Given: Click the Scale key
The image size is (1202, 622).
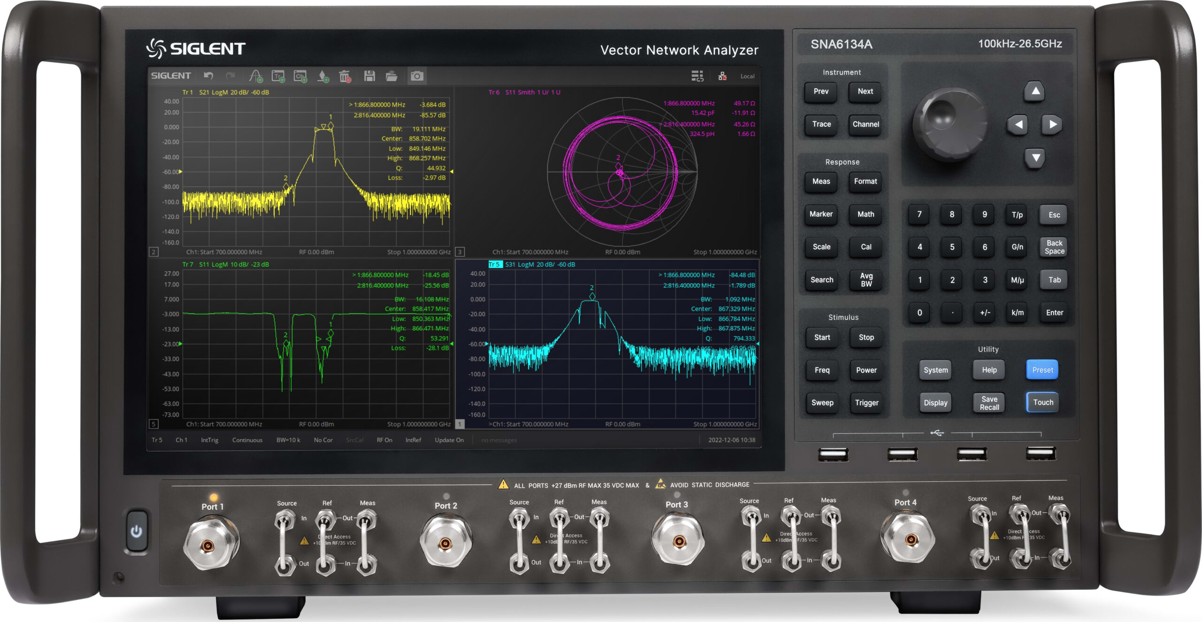Looking at the screenshot, I should tap(821, 247).
